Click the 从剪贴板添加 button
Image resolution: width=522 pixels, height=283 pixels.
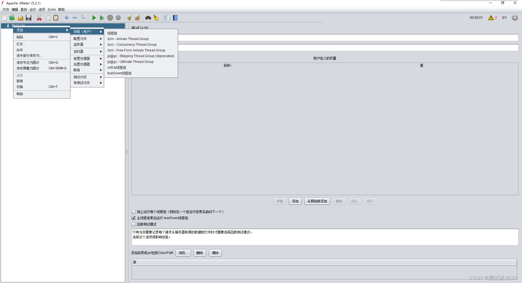pyautogui.click(x=317, y=201)
